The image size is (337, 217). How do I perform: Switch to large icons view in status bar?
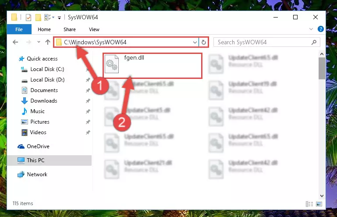click(319, 204)
